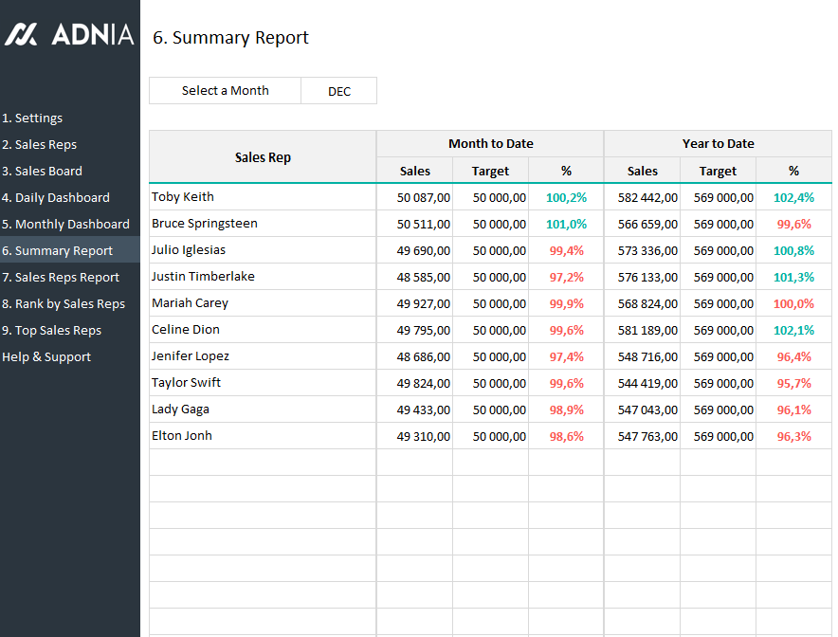Image resolution: width=838 pixels, height=637 pixels.
Task: Select Summary Report in sidebar
Action: tap(58, 251)
